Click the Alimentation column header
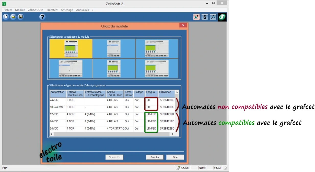 coord(58,94)
